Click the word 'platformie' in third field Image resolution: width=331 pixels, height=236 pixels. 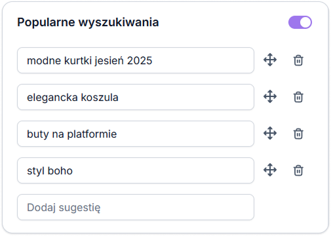coord(92,134)
